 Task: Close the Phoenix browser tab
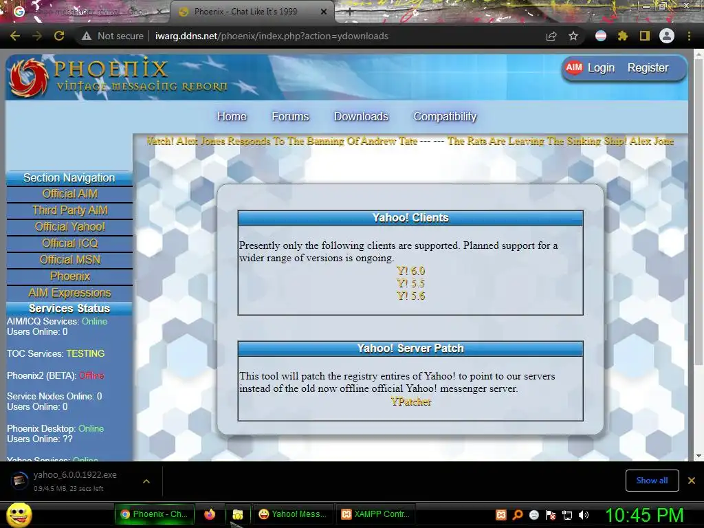(x=324, y=12)
